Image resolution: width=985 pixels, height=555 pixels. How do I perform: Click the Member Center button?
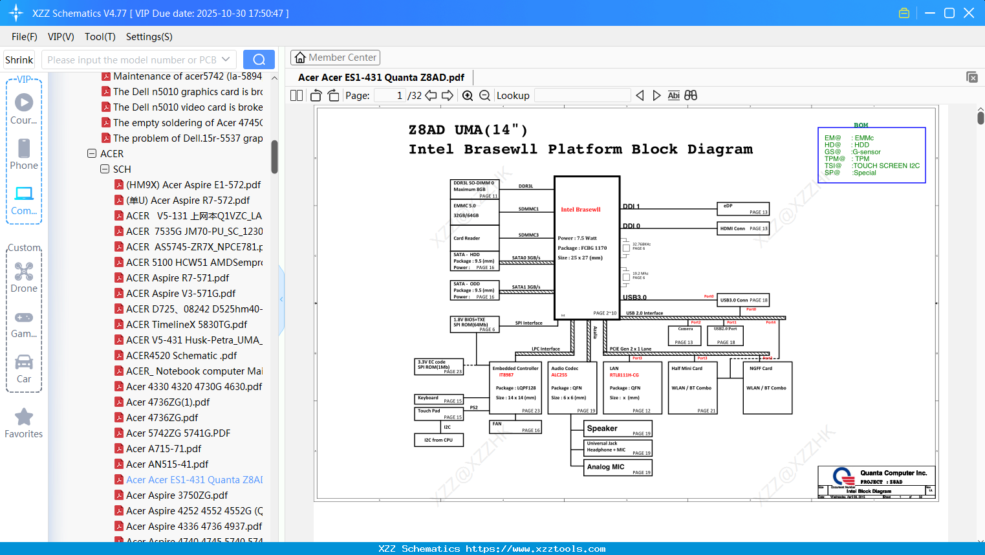coord(335,58)
